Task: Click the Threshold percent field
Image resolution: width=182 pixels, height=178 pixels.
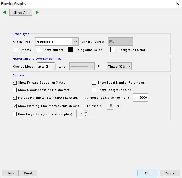Action: click(110, 106)
